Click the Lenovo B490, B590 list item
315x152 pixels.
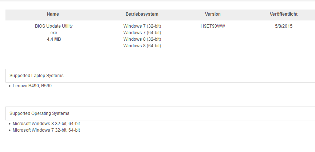tap(35, 86)
